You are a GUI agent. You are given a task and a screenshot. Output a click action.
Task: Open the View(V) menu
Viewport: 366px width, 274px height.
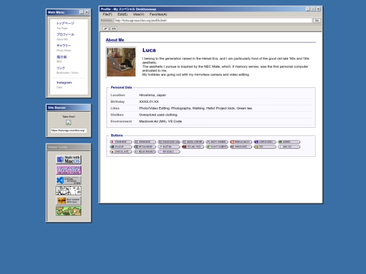(x=138, y=14)
